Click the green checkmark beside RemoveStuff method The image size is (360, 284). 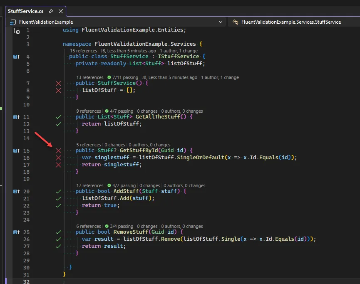tap(58, 232)
